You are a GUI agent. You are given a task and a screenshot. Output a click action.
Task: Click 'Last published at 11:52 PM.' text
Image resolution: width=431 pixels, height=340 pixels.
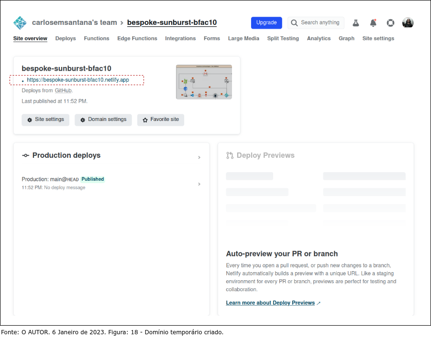pos(55,101)
